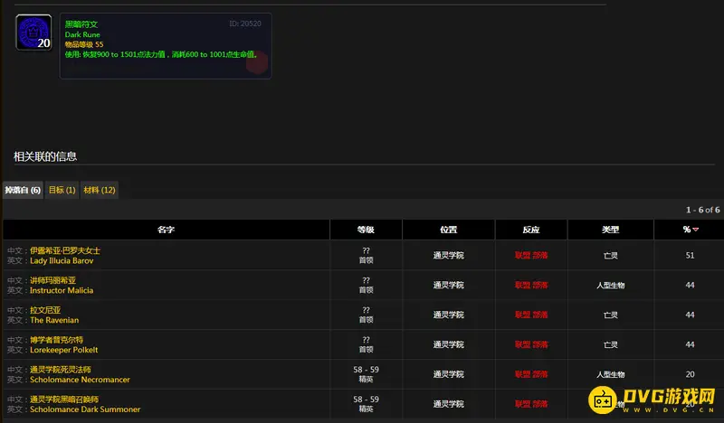Click 亡灵 type in Lorekeeper Polkelt row

pyautogui.click(x=610, y=344)
